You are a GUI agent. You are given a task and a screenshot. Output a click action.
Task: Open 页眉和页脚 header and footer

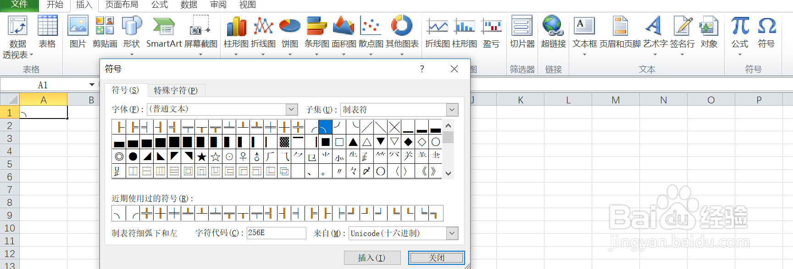point(620,32)
